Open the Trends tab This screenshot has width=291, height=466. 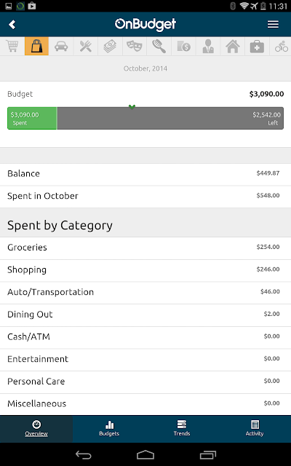182,429
